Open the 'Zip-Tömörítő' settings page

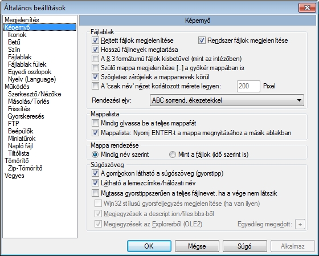(25, 168)
